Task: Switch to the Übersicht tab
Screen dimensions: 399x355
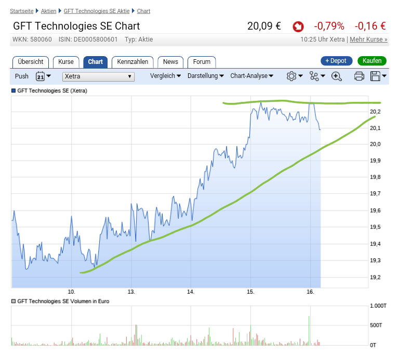Action: (x=31, y=62)
